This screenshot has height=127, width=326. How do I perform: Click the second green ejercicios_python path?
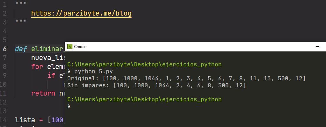[x=144, y=99]
